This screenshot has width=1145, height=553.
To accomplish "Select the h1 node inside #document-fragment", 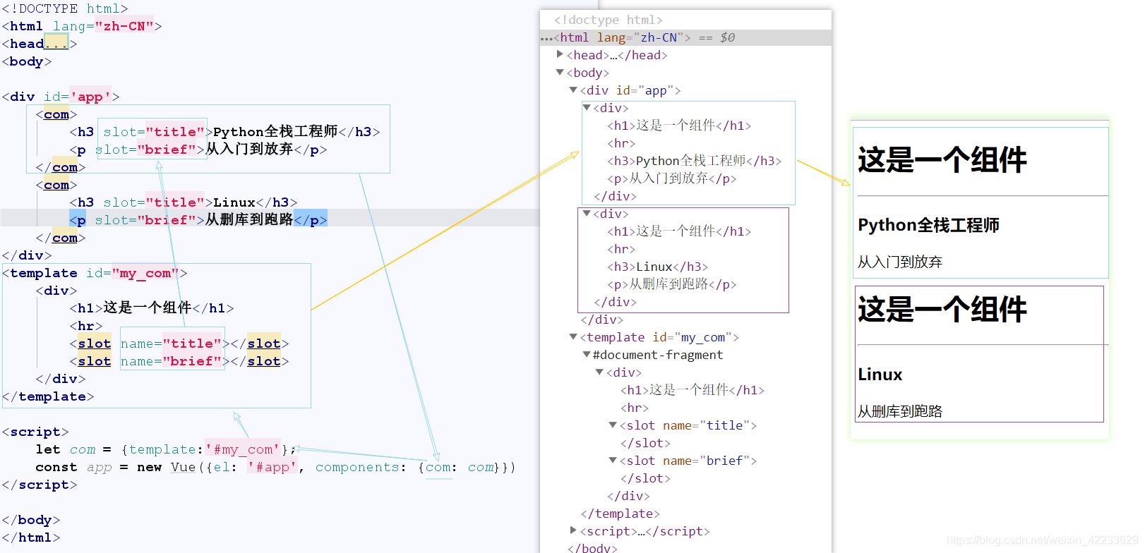I will click(693, 390).
